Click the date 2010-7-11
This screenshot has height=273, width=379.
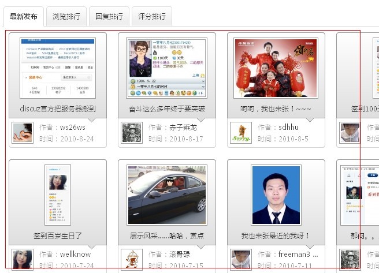295,265
